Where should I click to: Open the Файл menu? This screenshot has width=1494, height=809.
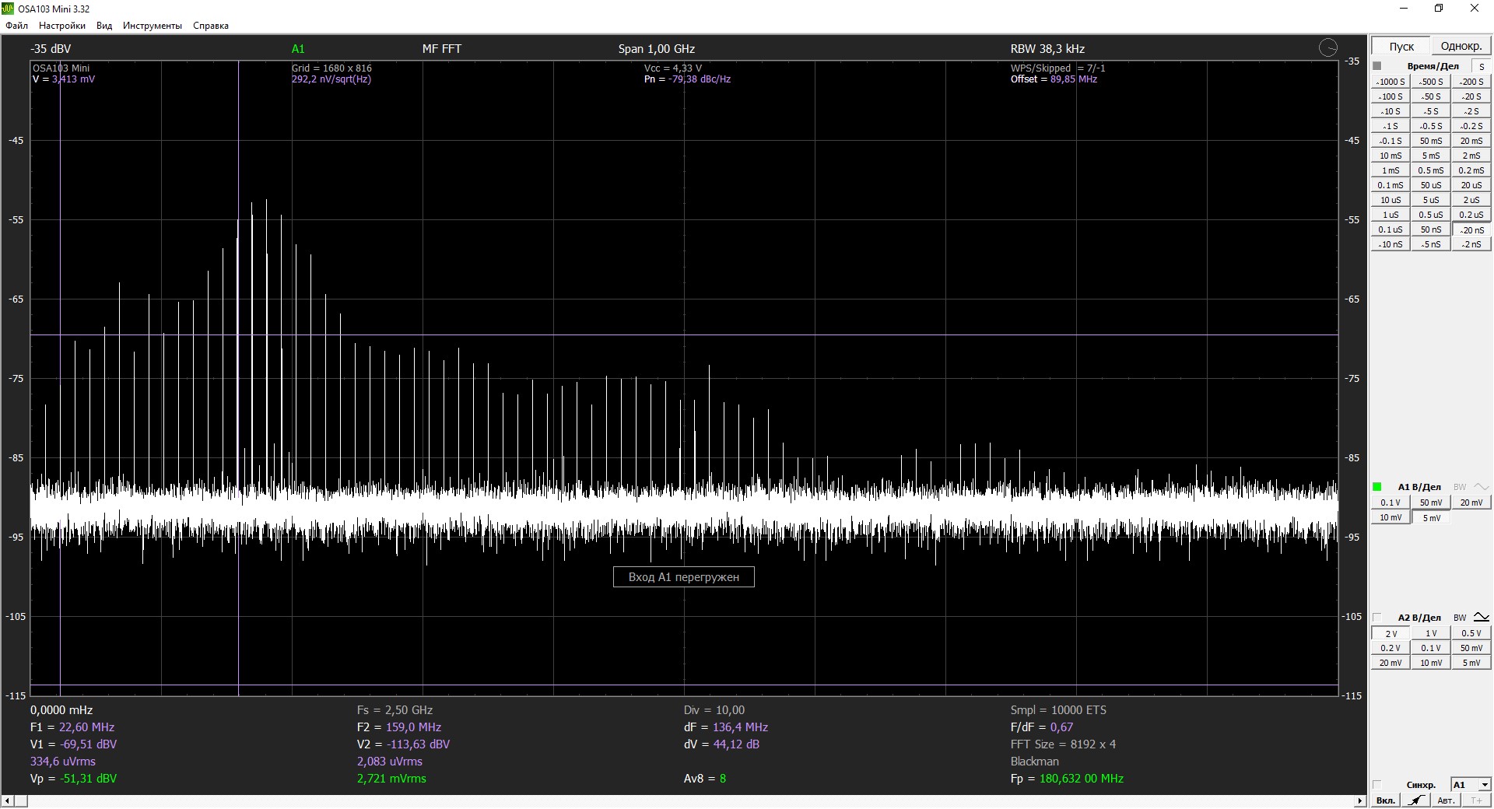click(16, 26)
